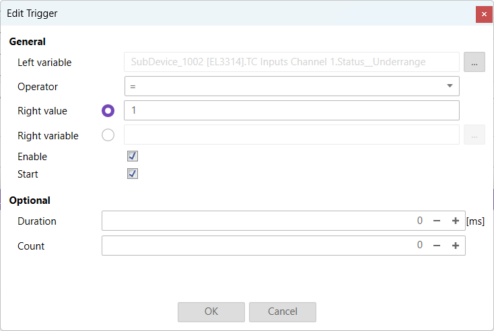Click the Right variable ellipsis browse button

(x=474, y=135)
